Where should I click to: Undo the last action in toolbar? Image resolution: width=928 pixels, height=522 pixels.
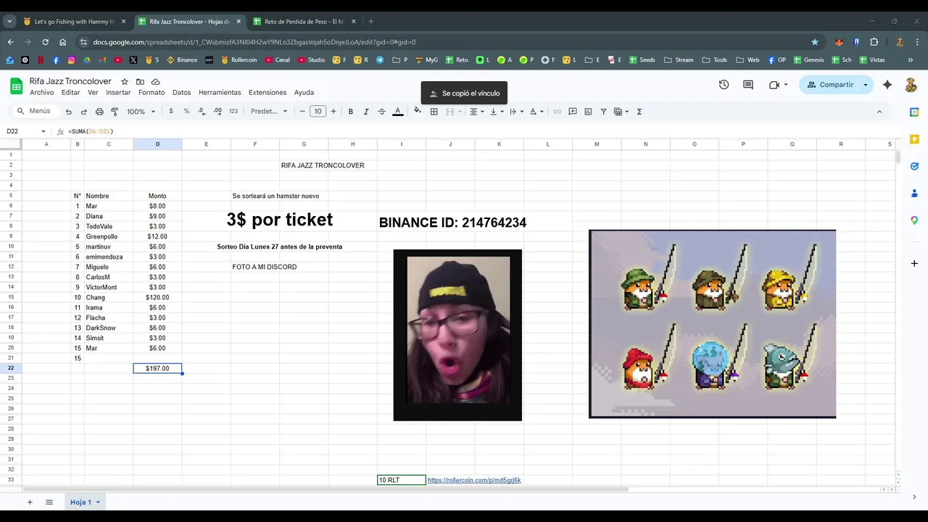(x=68, y=112)
